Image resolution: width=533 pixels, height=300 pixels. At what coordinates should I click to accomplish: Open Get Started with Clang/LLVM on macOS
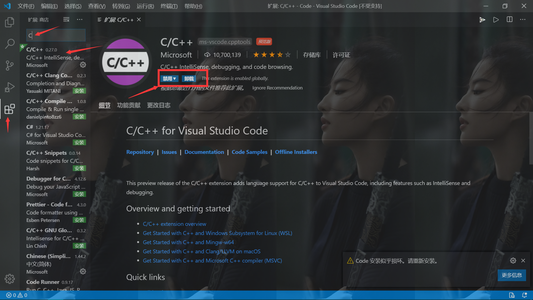[202, 251]
